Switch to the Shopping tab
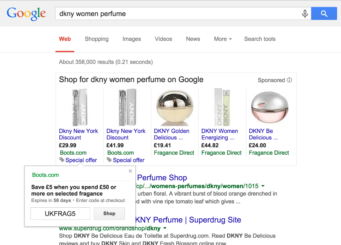 point(97,39)
